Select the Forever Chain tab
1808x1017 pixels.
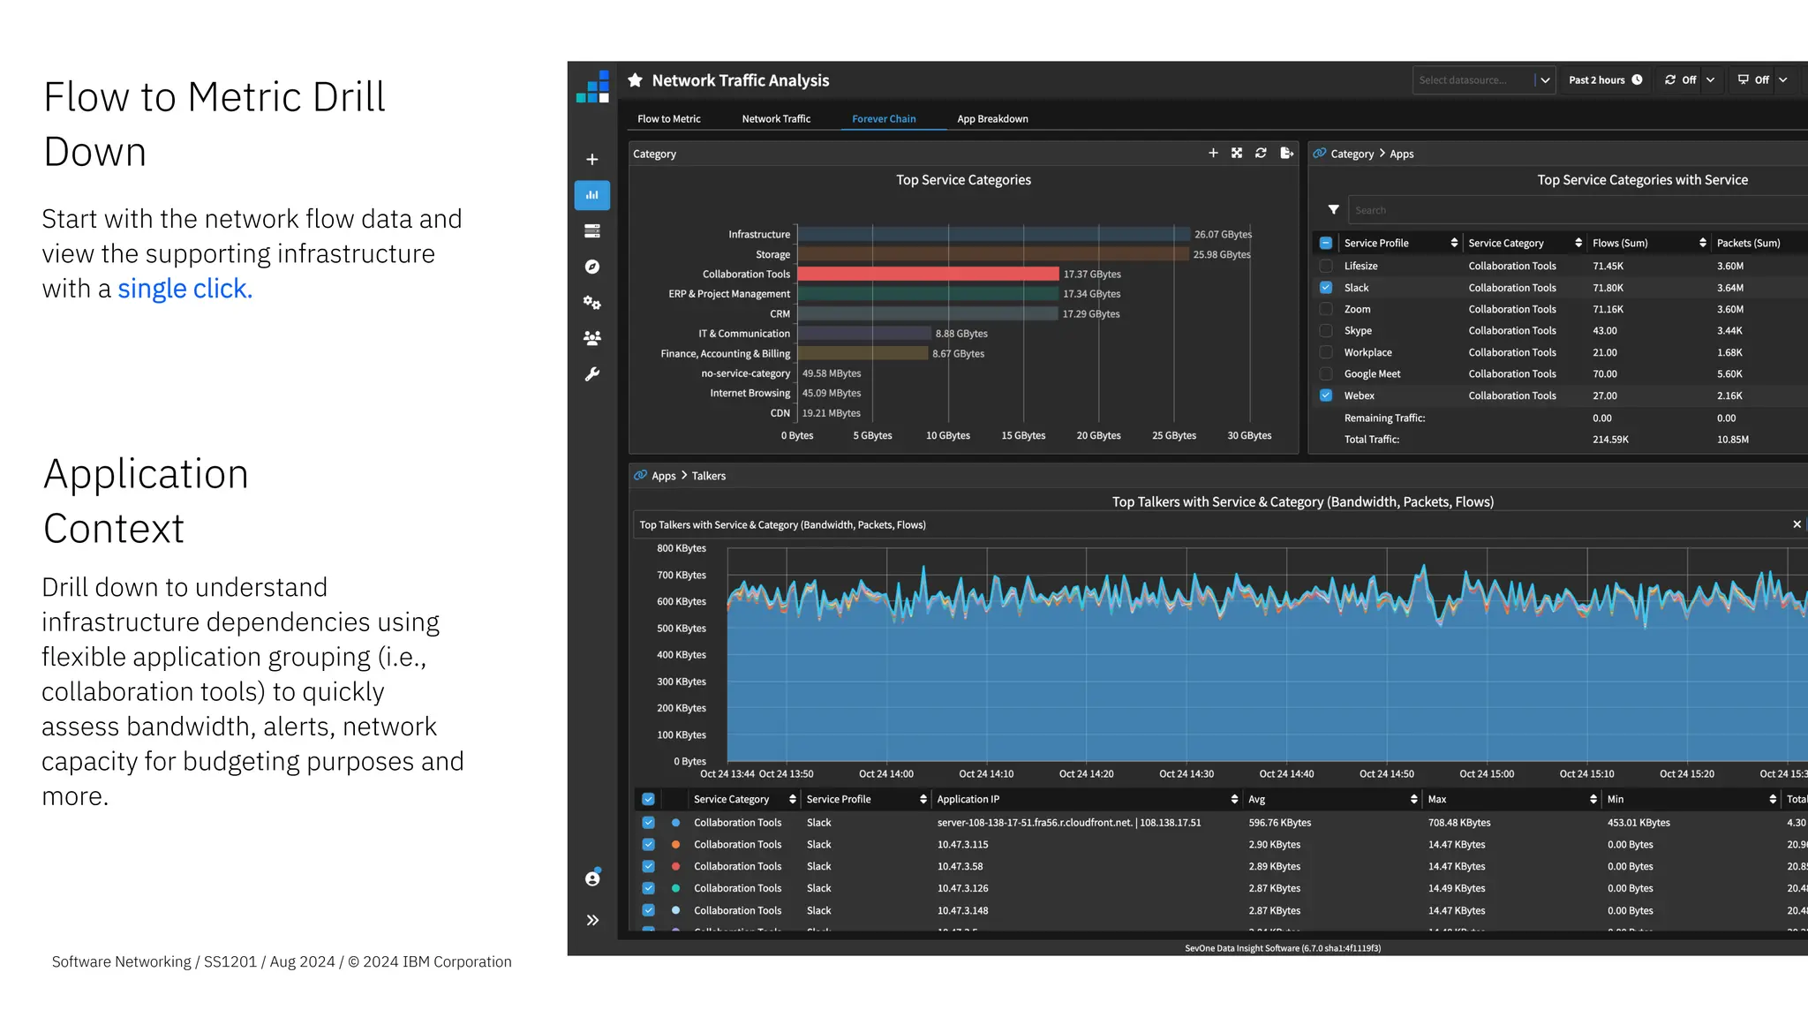(884, 118)
